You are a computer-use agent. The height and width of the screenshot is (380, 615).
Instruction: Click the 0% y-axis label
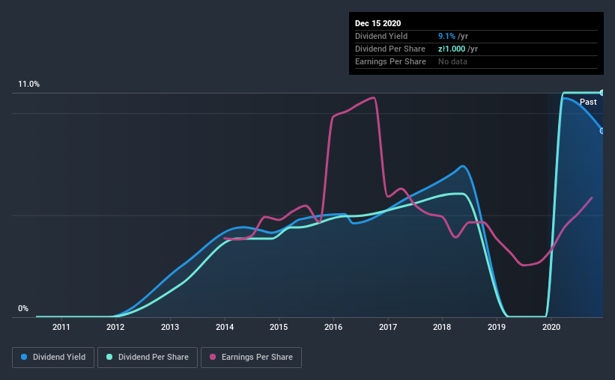23,309
